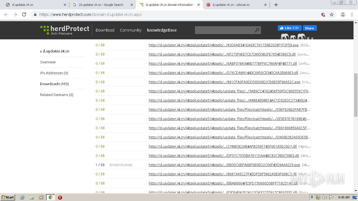The width and height of the screenshot is (358, 201).
Task: Click the network tray icon
Action: pos(318,197)
